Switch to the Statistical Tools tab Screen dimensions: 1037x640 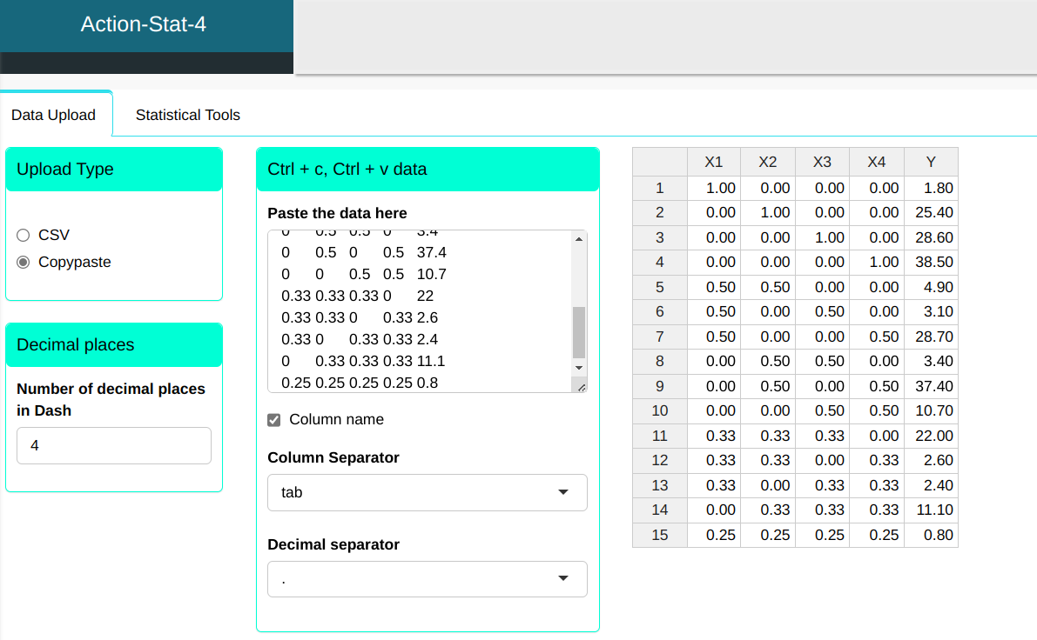187,115
